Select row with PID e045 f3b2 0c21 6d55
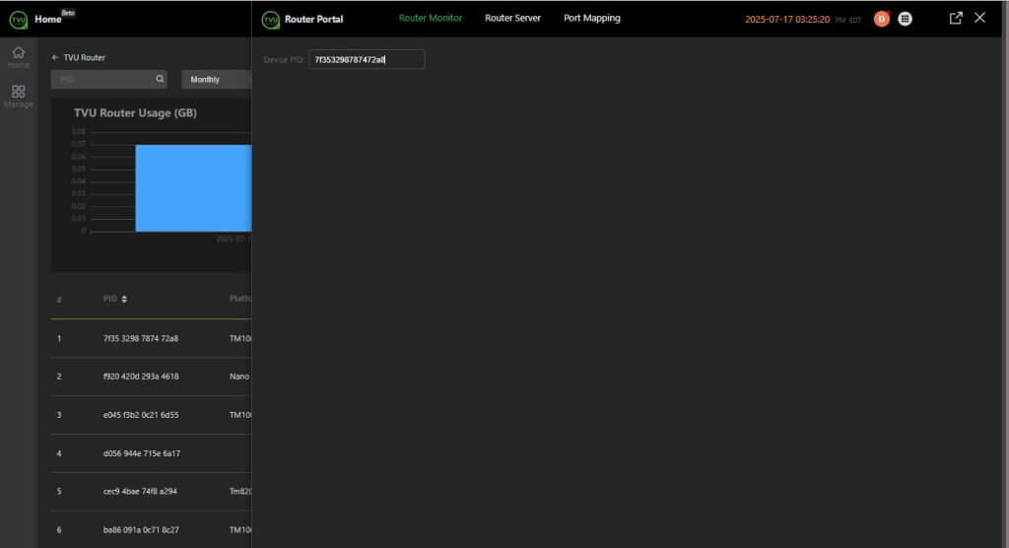This screenshot has width=1009, height=548. tap(151, 415)
